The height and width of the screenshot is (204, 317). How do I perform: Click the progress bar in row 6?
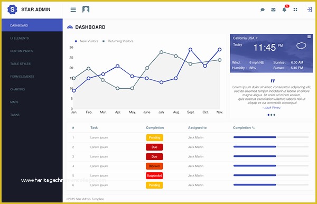pyautogui.click(x=271, y=185)
